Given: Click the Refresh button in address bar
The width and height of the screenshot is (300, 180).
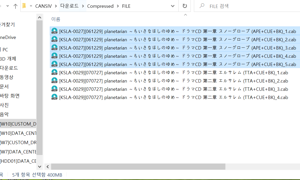Looking at the screenshot, I should (185, 6).
